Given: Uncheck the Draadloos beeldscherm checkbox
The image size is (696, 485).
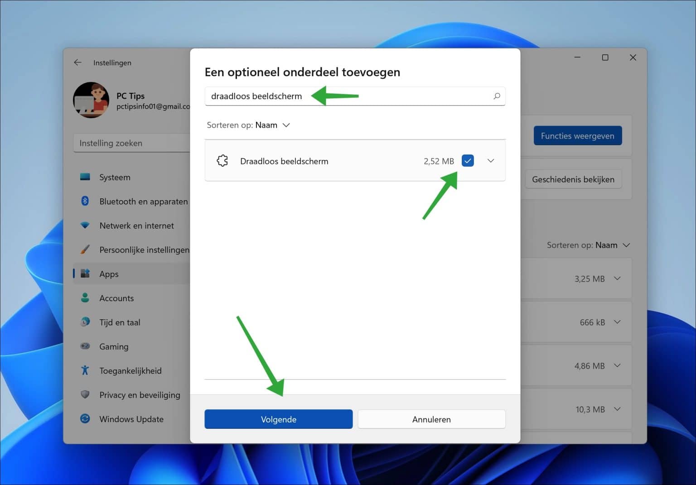Looking at the screenshot, I should point(467,160).
